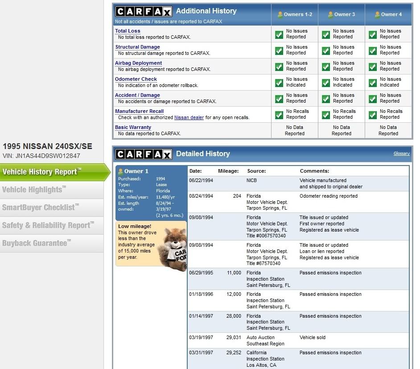Click the First owner reported comment
This screenshot has height=369, width=420.
(322, 224)
